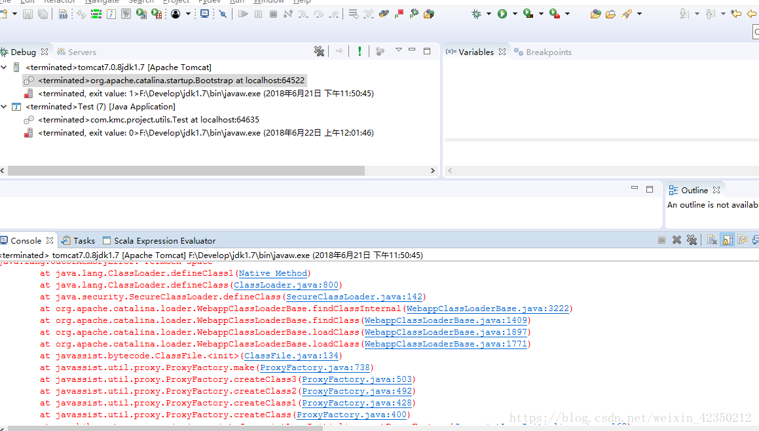Toggle Use Step Filters
Screen dimensions: 759x431
tap(369, 14)
